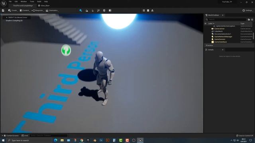
Task: Open the Build menu
Action: (39, 2)
